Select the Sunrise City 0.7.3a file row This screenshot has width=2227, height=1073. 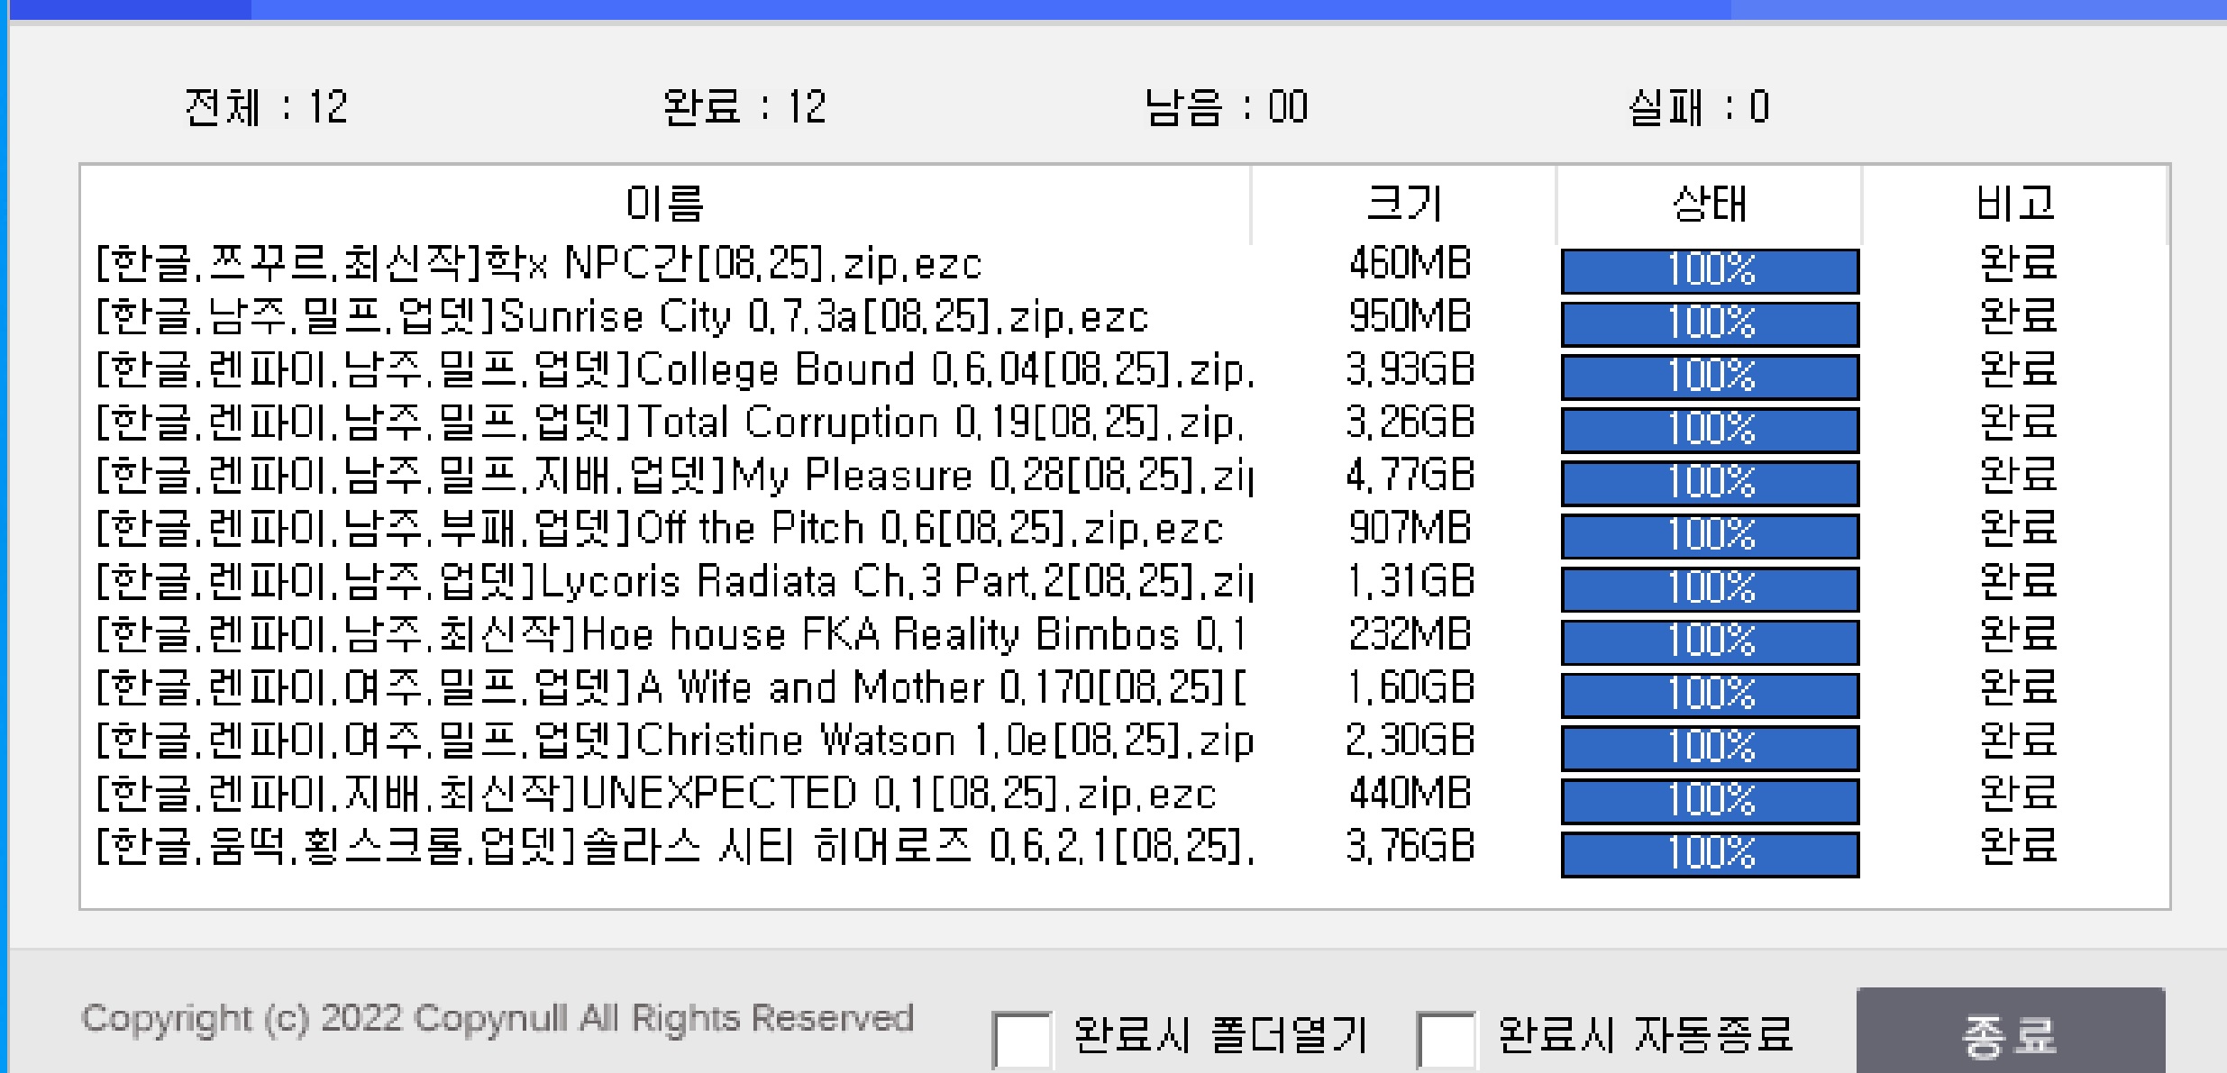[x=622, y=317]
